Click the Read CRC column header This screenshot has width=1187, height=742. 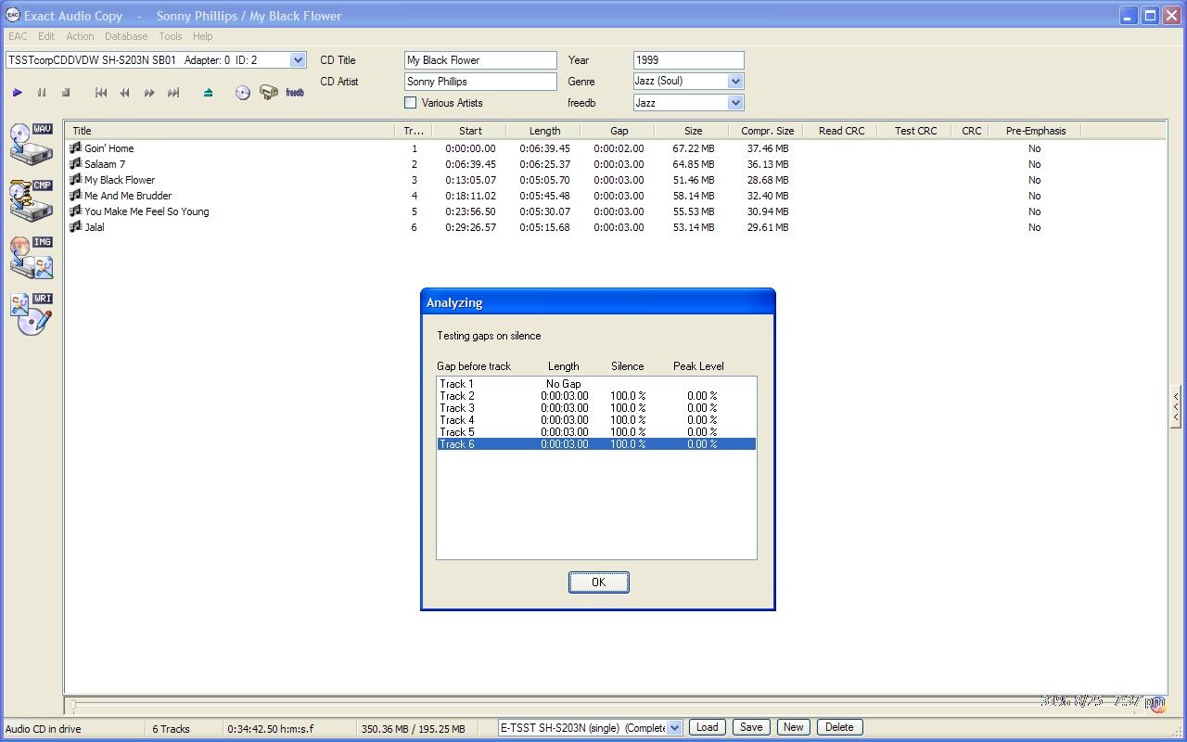point(841,131)
